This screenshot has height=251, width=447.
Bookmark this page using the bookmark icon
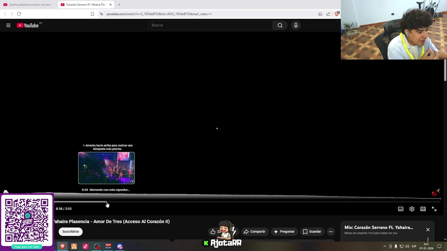[92, 14]
